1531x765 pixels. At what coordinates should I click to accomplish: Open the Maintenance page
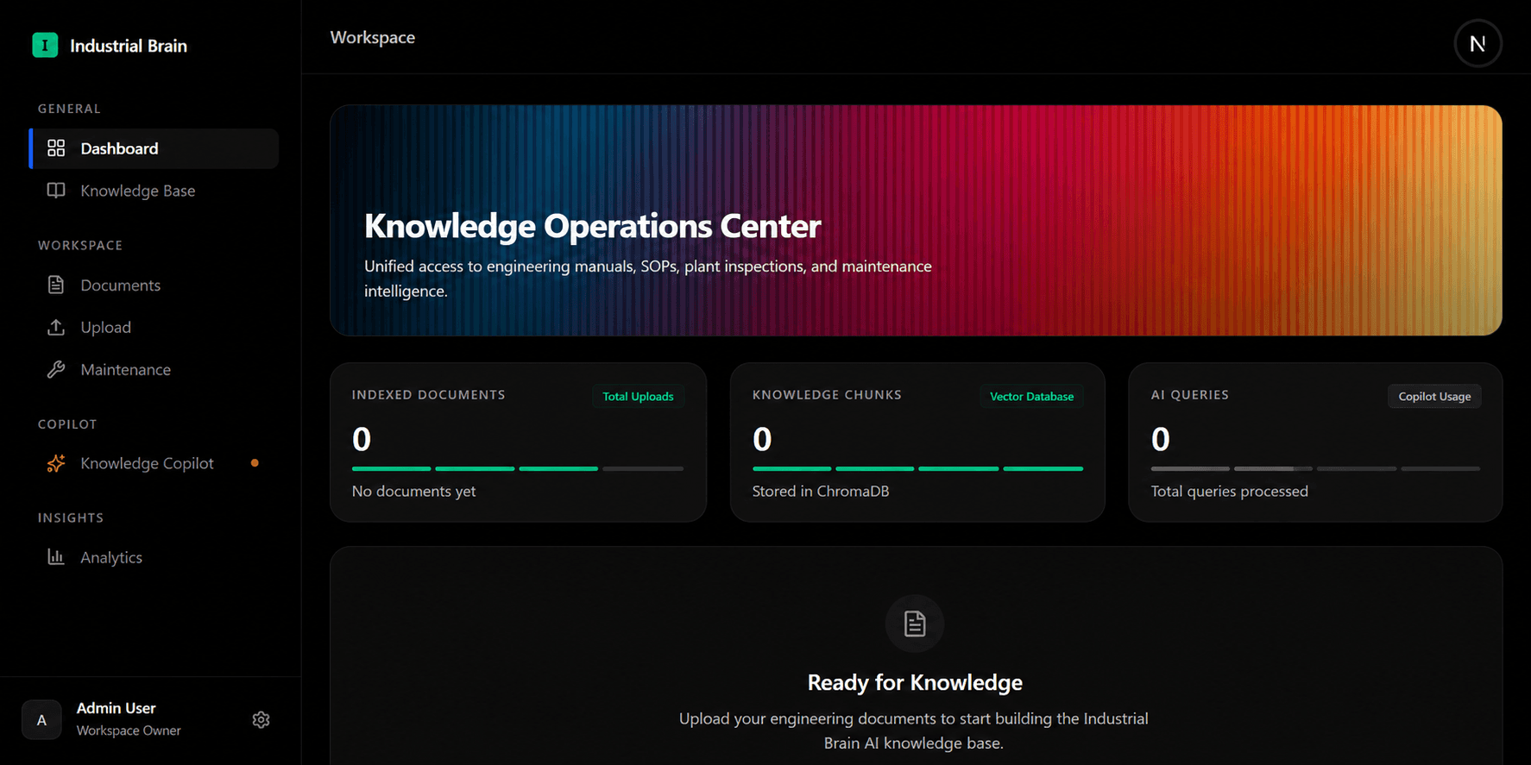[x=154, y=369]
